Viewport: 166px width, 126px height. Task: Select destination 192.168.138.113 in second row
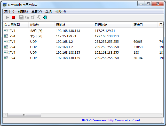[107, 36]
